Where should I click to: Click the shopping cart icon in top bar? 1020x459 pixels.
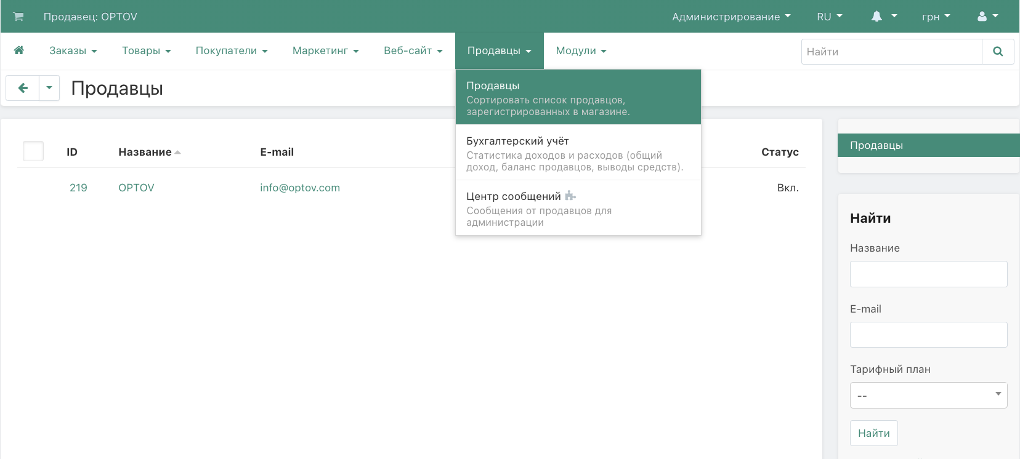[18, 17]
